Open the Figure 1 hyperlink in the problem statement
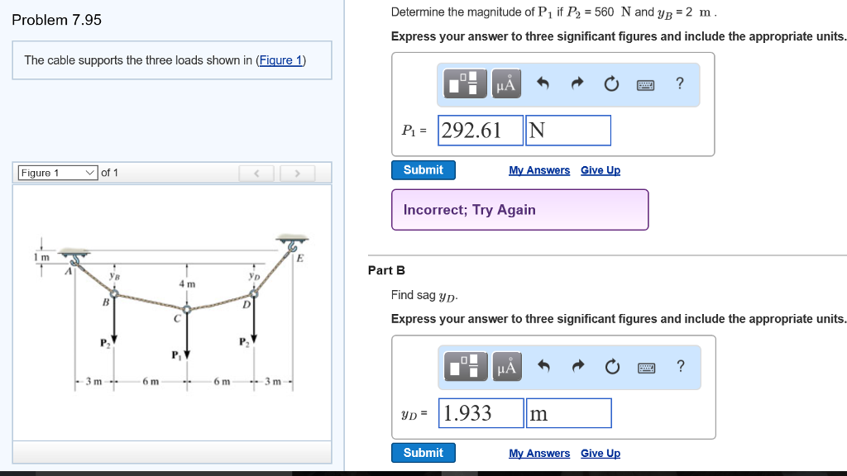Screen dimensions: 847x476 click(281, 59)
